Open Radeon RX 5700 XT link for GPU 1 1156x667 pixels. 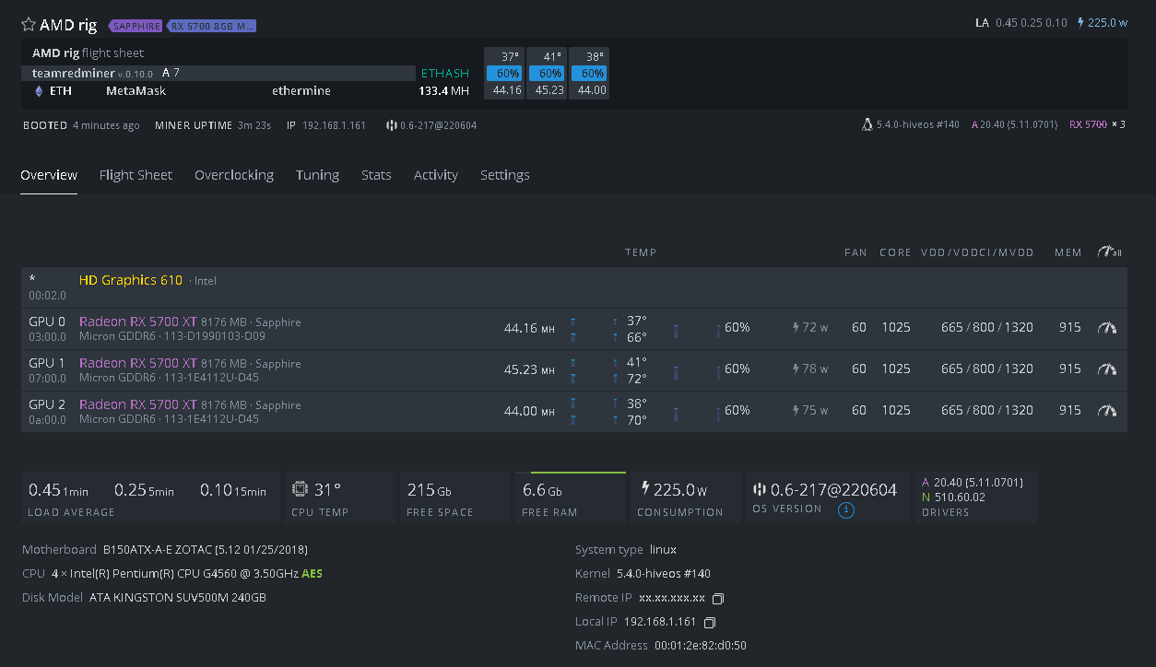point(138,363)
